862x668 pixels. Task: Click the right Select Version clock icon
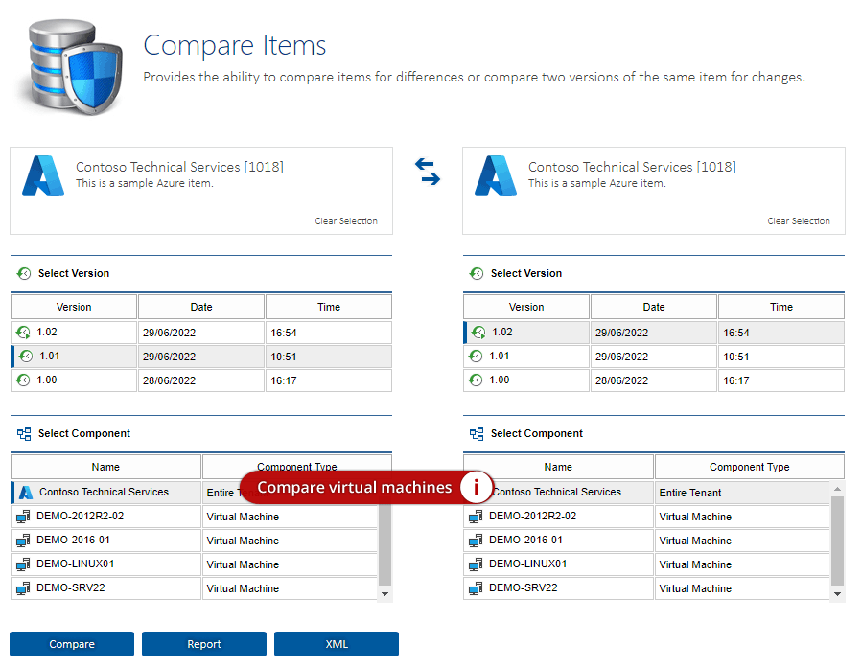click(477, 273)
